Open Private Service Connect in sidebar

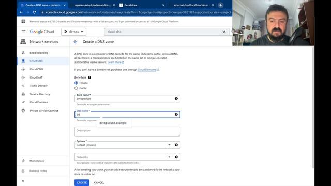click(x=44, y=111)
